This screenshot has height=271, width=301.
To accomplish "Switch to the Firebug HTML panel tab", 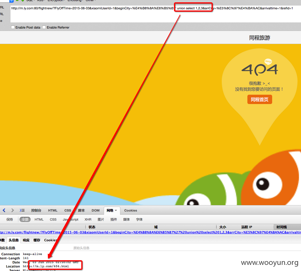I will pos(53,211).
